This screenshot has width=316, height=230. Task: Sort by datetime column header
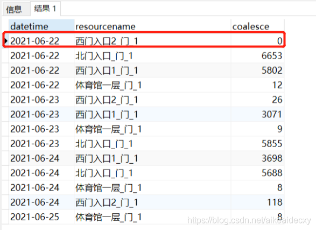(41, 26)
